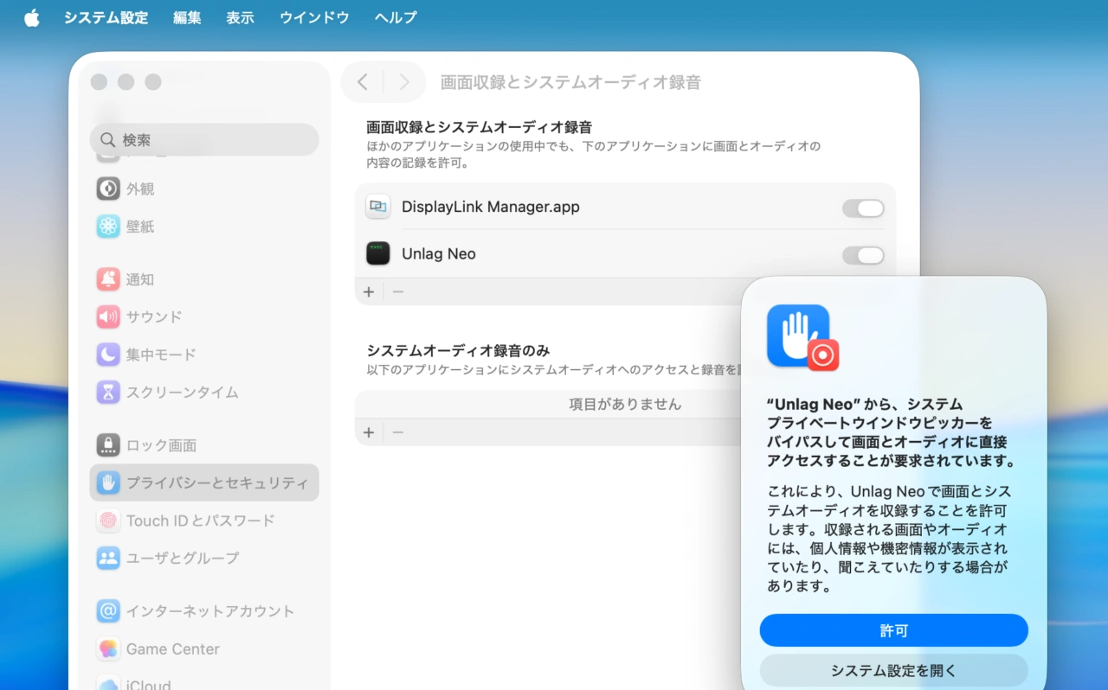
Task: Open the 表示 menu
Action: 240,17
